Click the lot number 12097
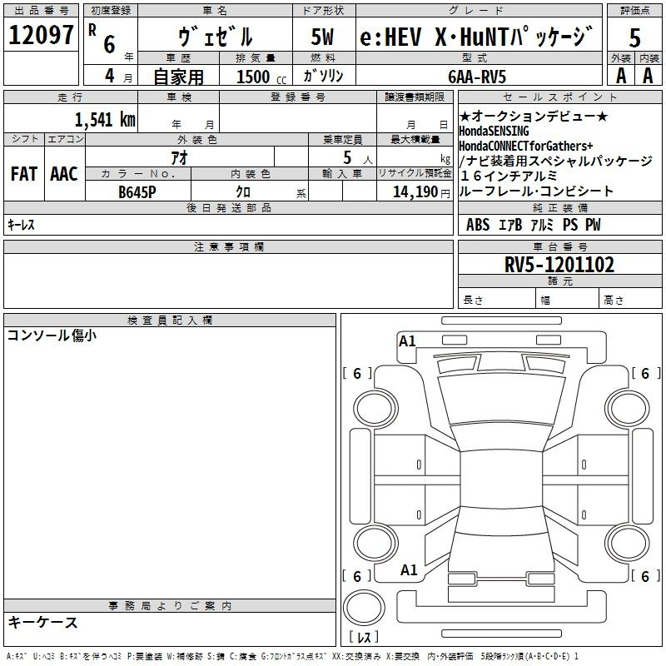Screen dimensions: 666x666 click(41, 35)
